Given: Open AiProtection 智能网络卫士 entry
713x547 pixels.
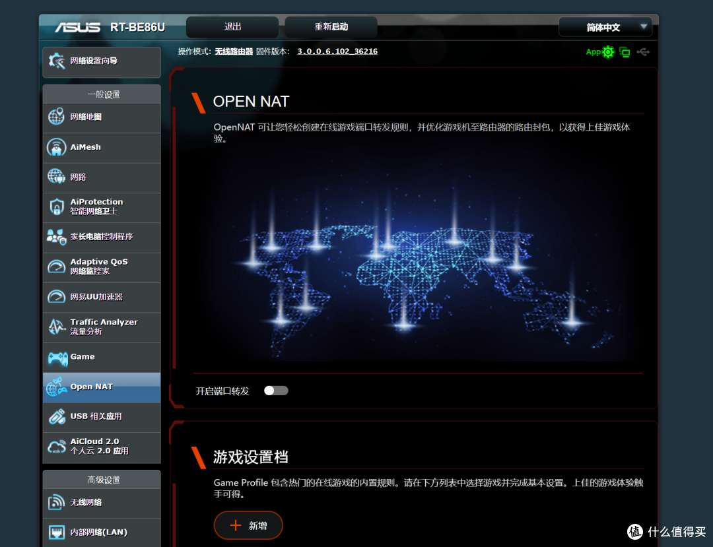Looking at the screenshot, I should point(102,208).
